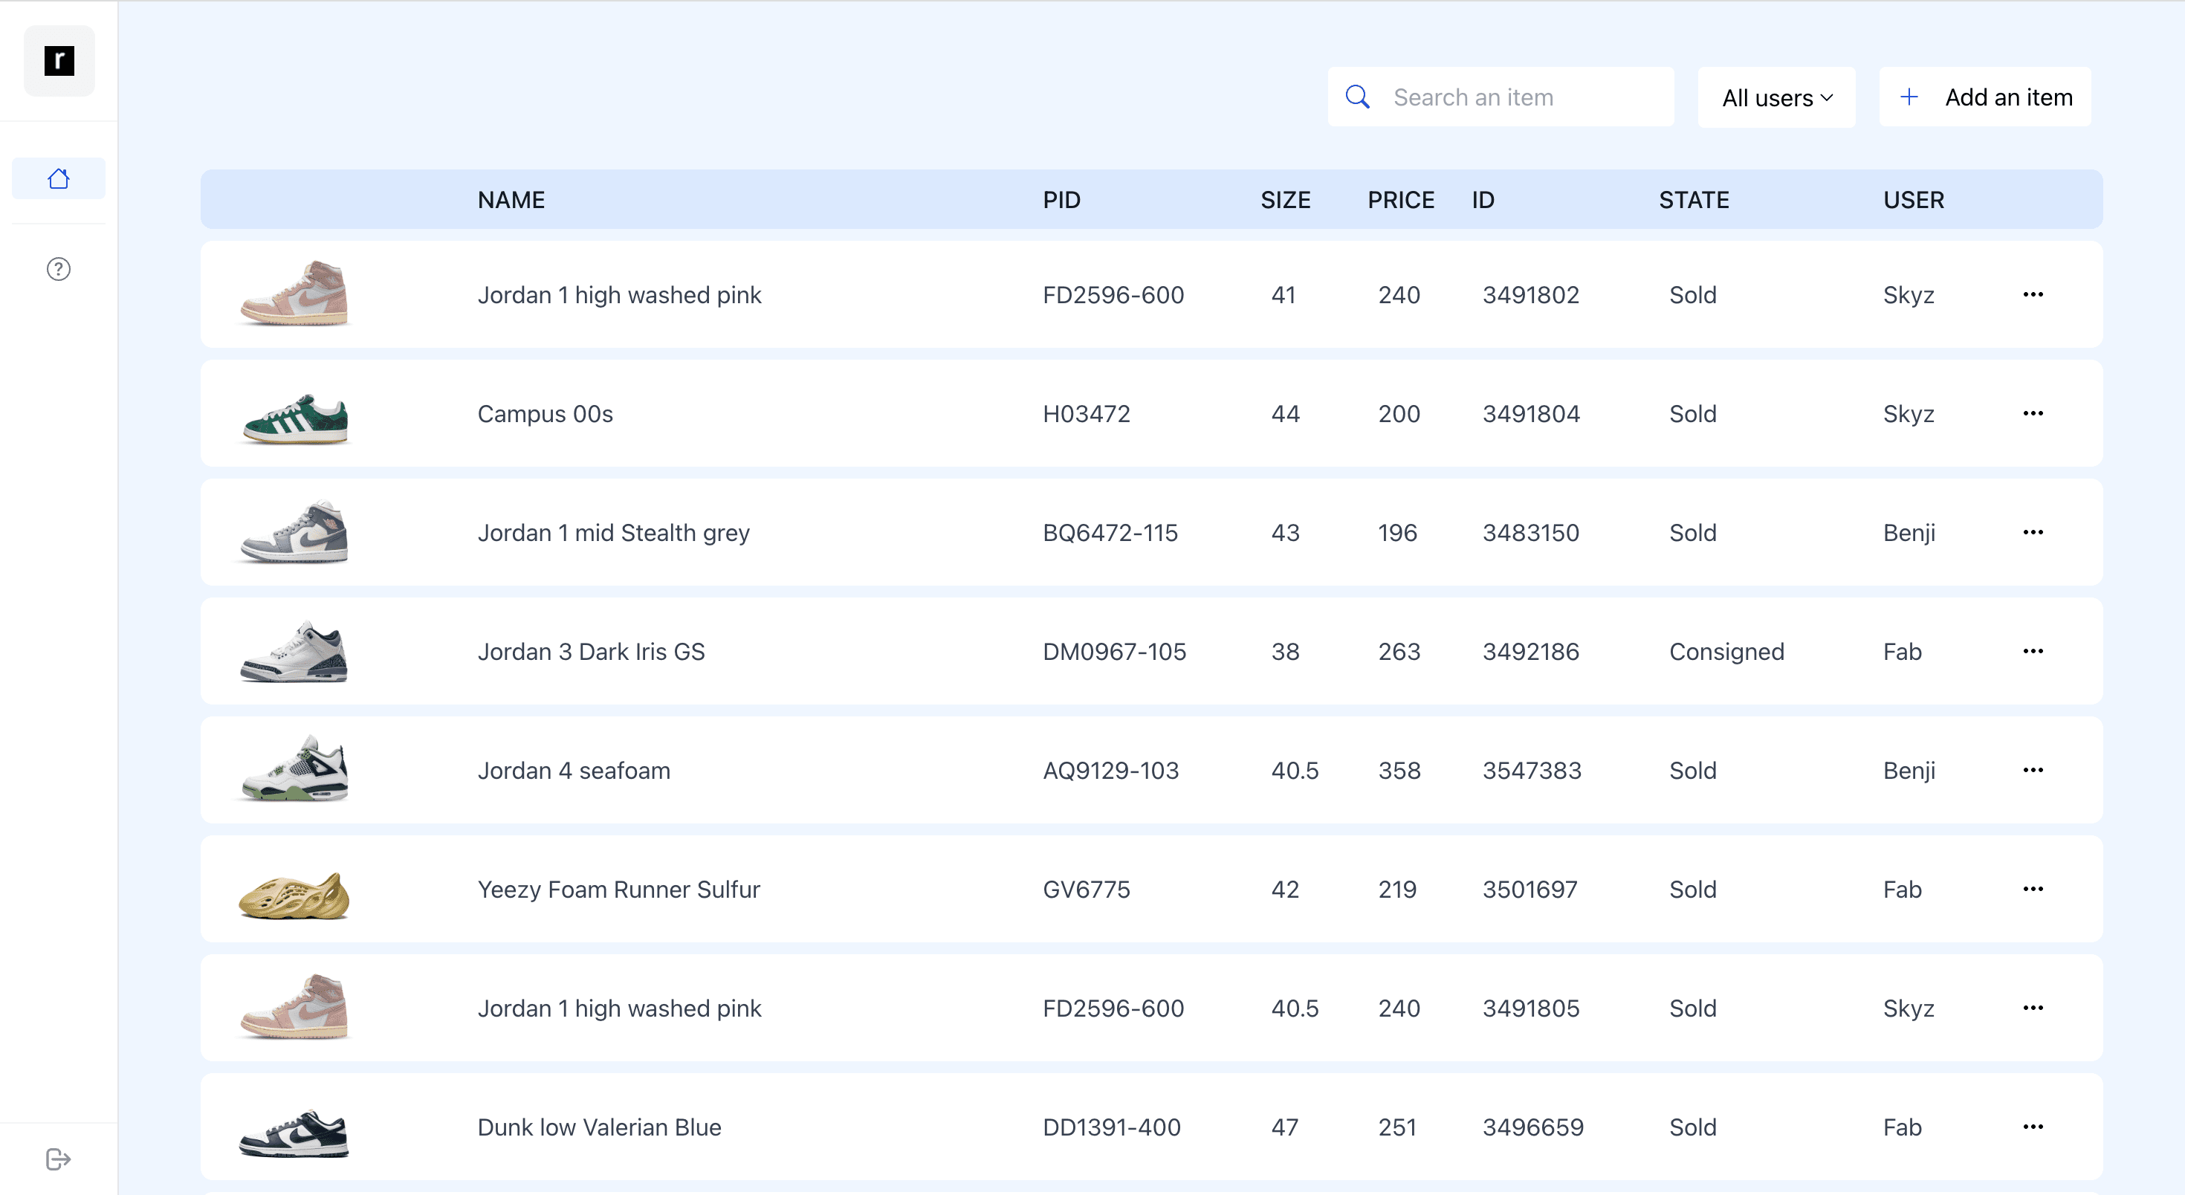Click the home icon in sidebar
Screen dimensions: 2185x1195
coord(59,178)
